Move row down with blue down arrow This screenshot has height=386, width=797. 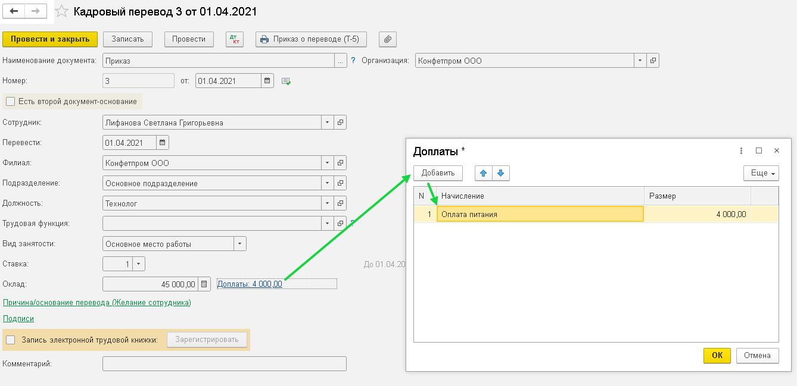click(500, 173)
